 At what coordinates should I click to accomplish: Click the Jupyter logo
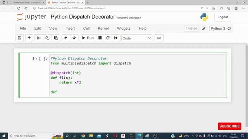pyautogui.click(x=31, y=17)
